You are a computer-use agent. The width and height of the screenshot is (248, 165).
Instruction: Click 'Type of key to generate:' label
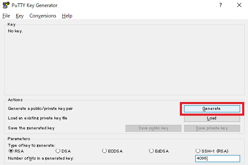click(x=32, y=146)
